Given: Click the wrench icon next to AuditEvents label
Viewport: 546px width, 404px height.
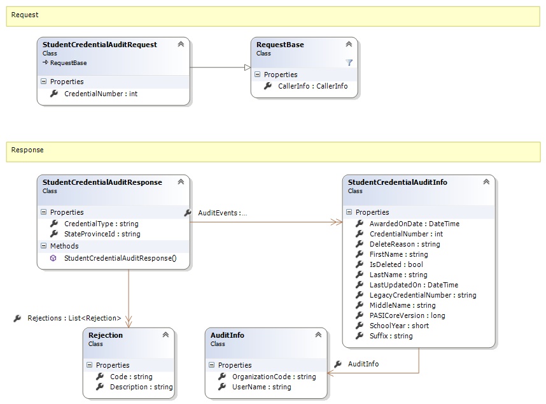Looking at the screenshot, I should 188,213.
